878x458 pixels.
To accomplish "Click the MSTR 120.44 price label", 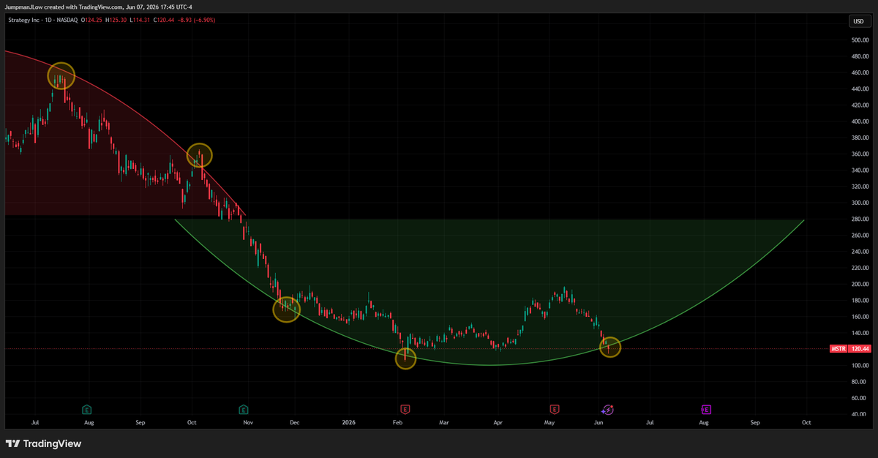I will pos(850,349).
